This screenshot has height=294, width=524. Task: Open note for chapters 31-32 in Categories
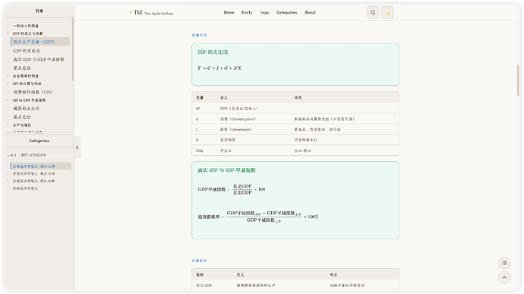click(x=33, y=181)
